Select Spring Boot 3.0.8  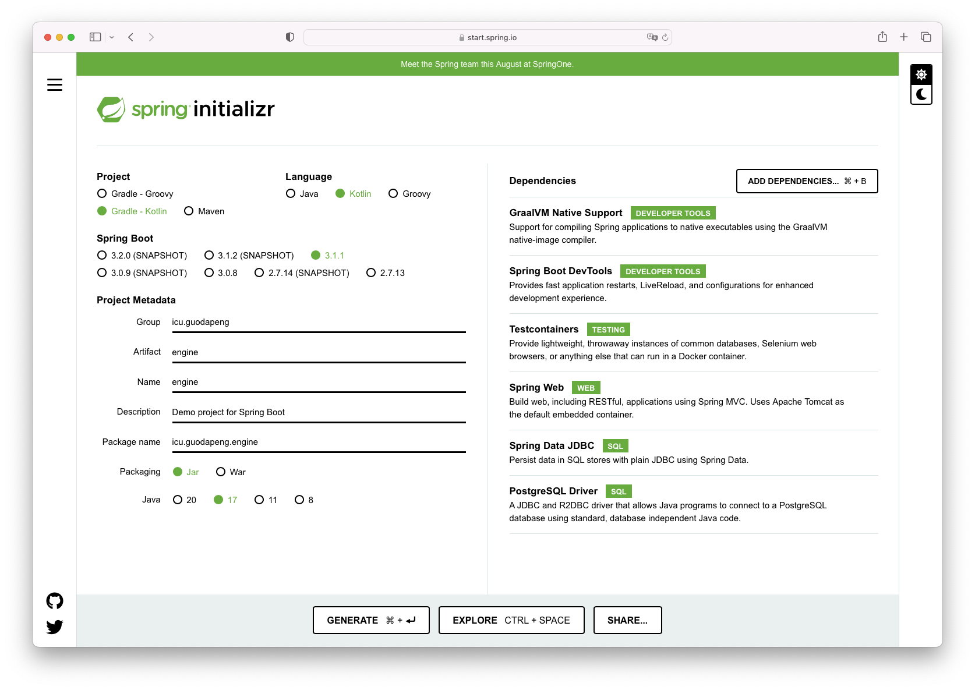221,273
